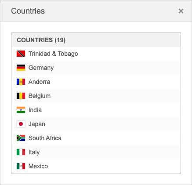Select South Africa entry

click(x=96, y=138)
